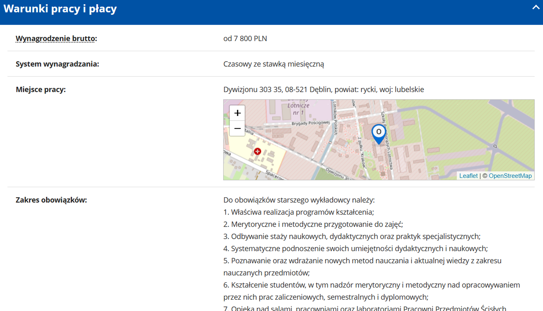543x311 pixels.
Task: Click the Miejsce pracy label
Action: tap(40, 90)
